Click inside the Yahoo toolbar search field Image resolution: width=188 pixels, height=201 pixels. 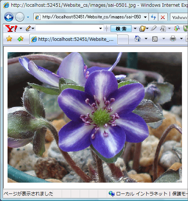click(x=67, y=28)
